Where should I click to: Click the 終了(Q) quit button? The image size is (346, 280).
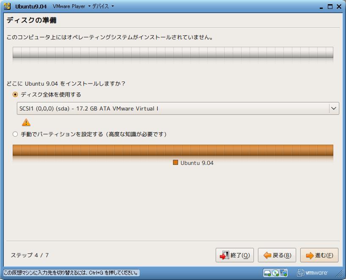[235, 255]
